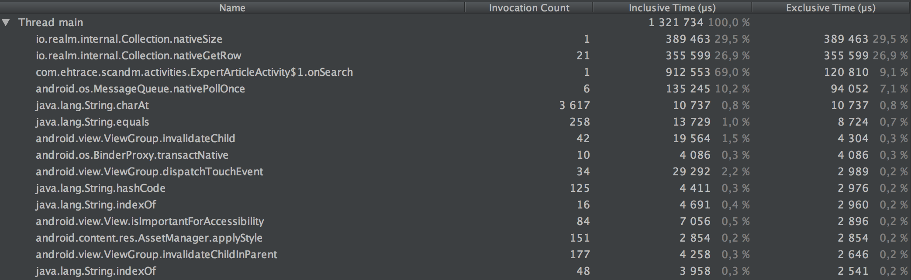Image resolution: width=911 pixels, height=280 pixels.
Task: Select the ExpertArticleActivity$1.onSearch method row
Action: point(194,72)
